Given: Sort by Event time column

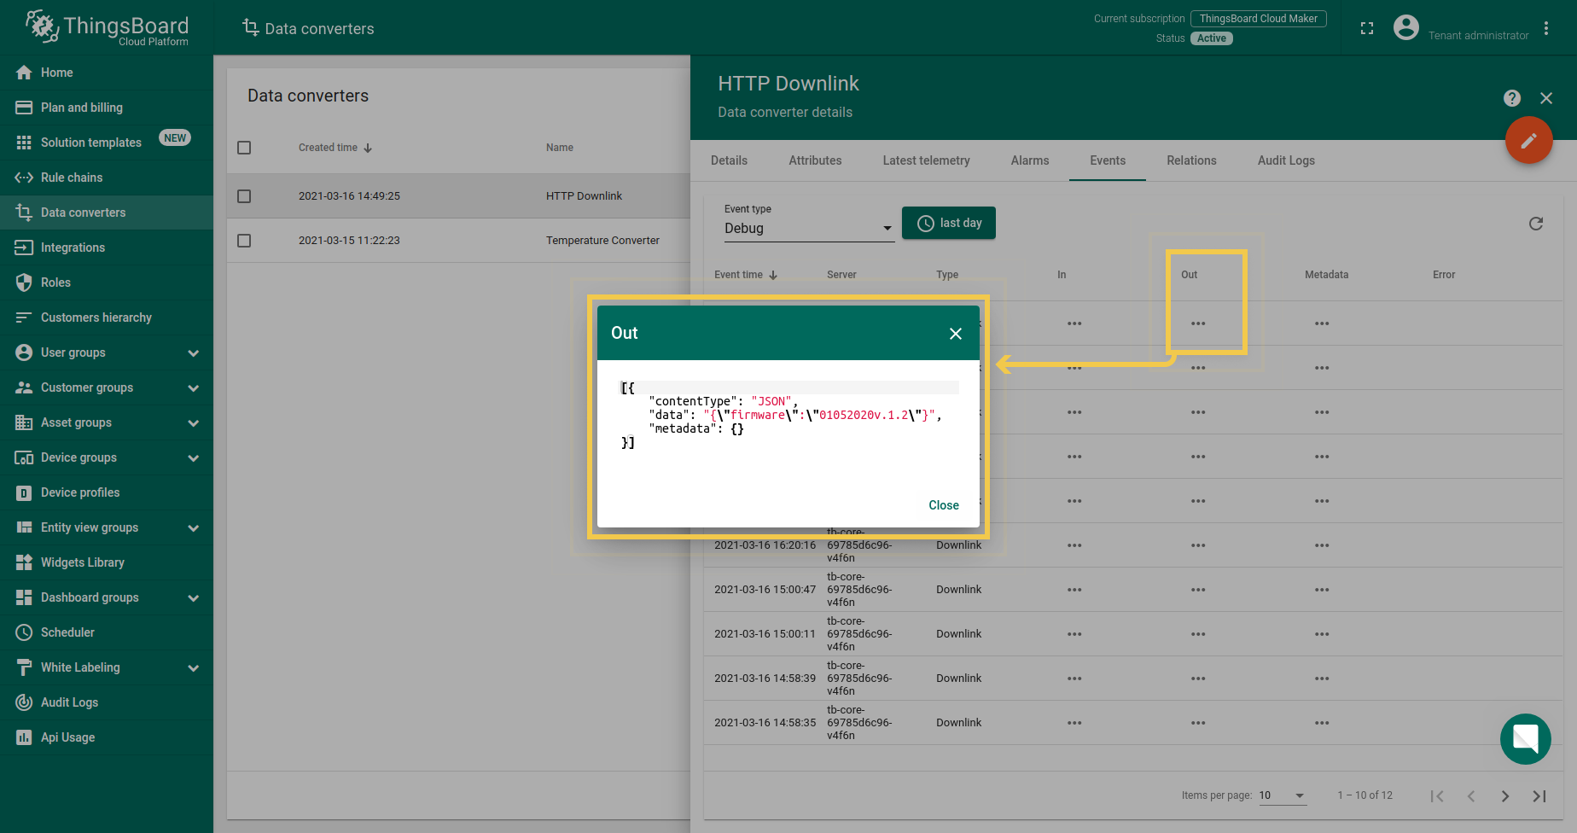Looking at the screenshot, I should click(745, 275).
